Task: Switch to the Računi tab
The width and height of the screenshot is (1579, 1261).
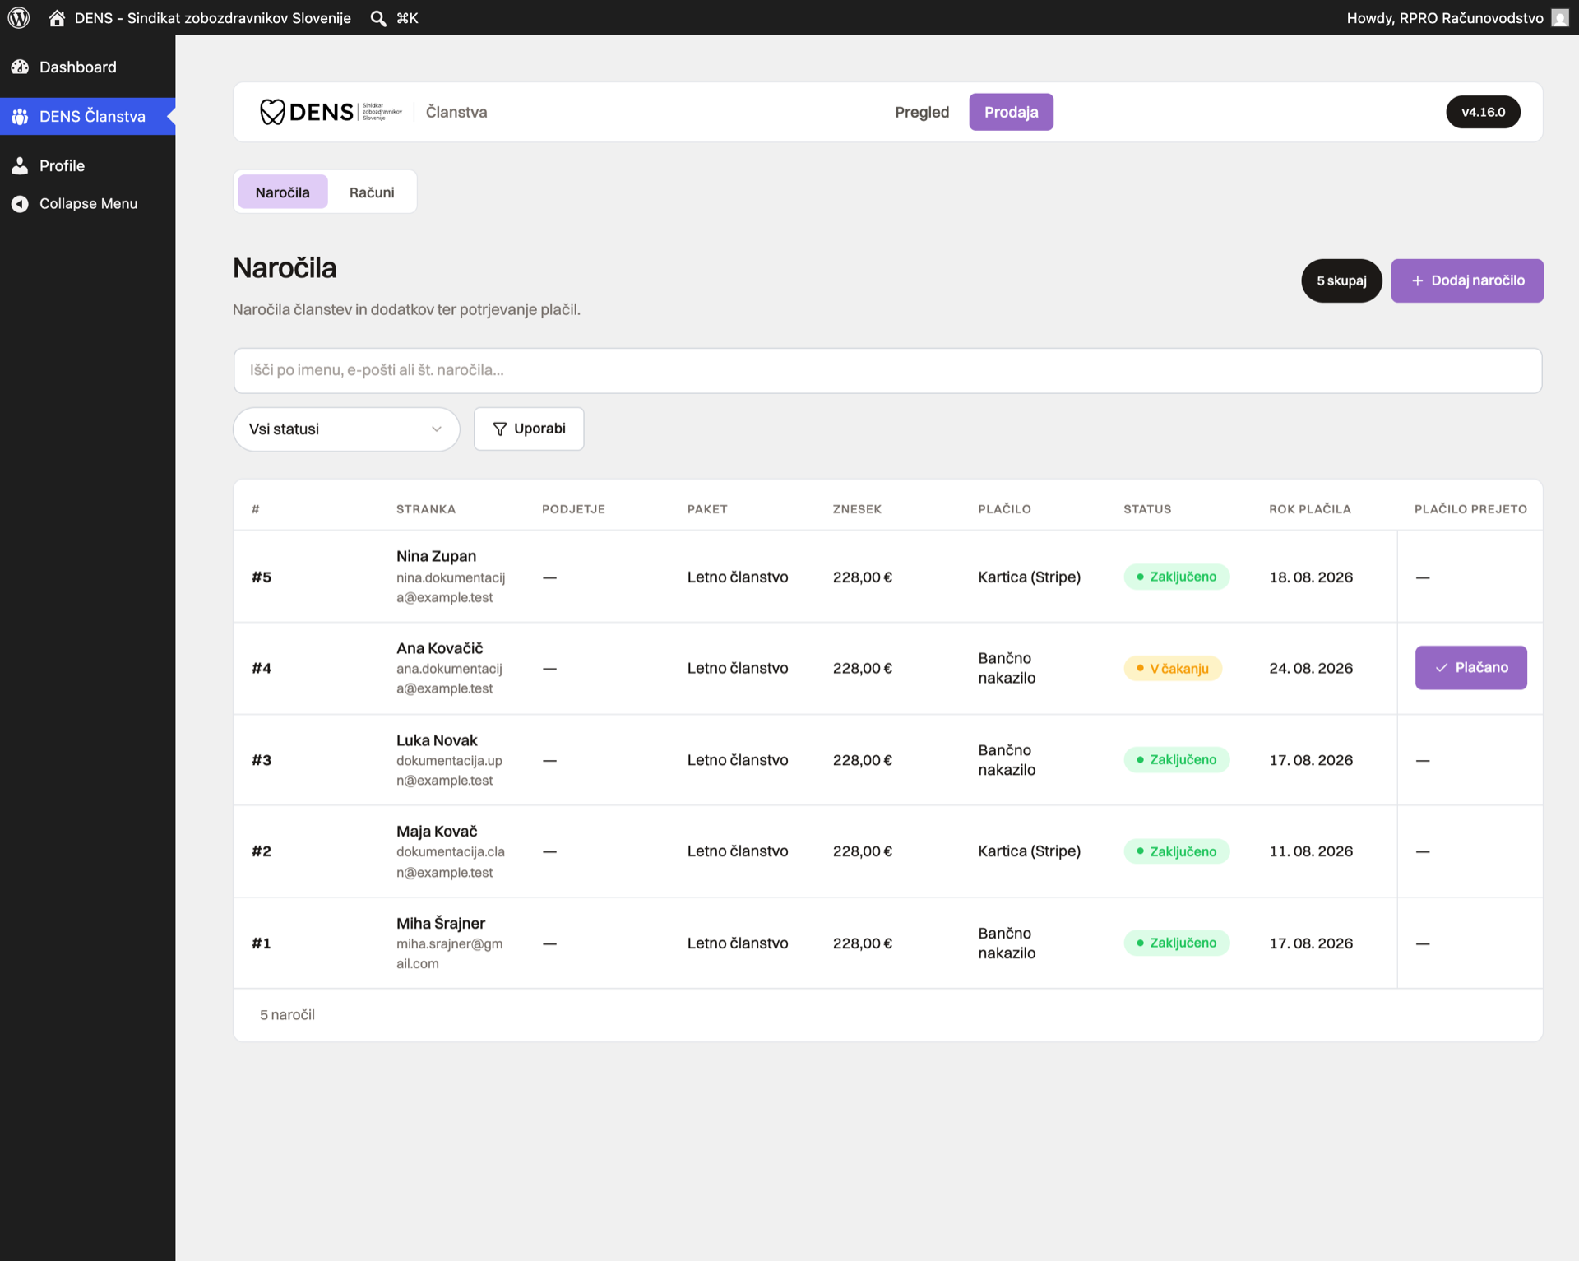Action: tap(372, 192)
